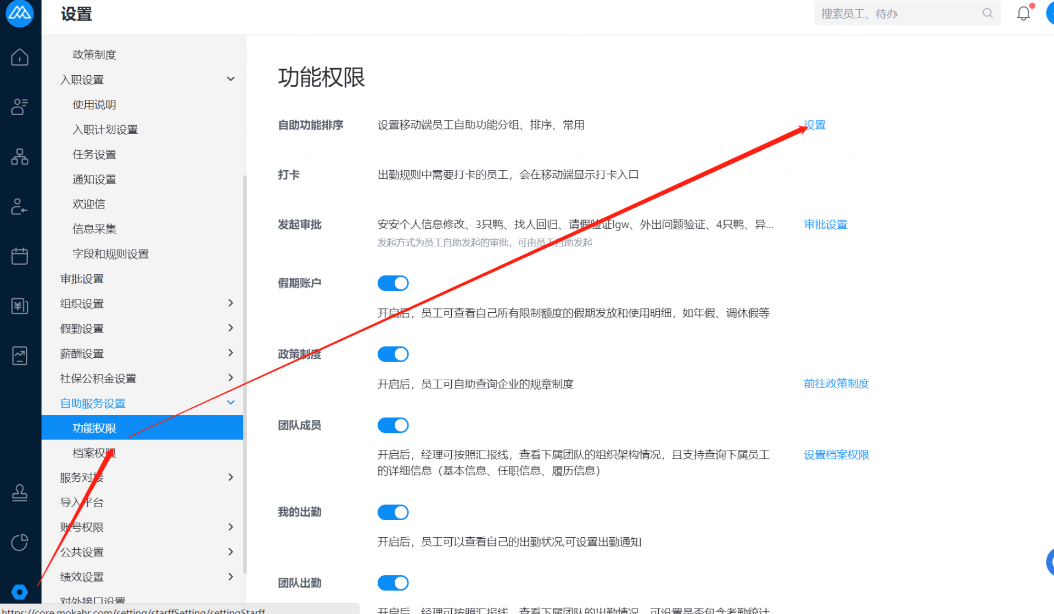Click the settings menu scrollbar
1054x614 pixels.
[x=245, y=374]
